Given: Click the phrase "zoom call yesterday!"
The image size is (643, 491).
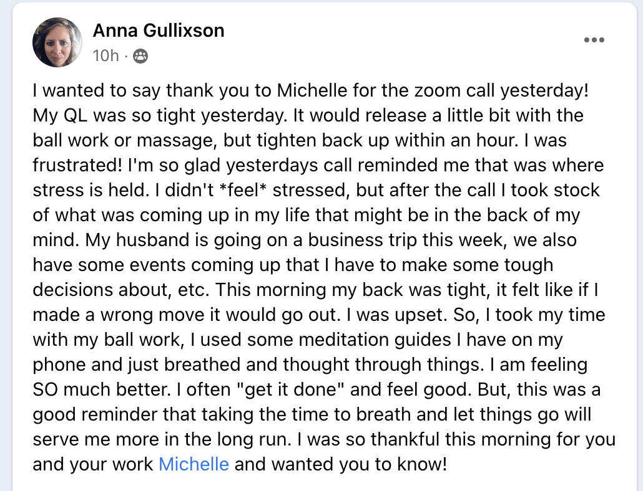Looking at the screenshot, I should click(501, 91).
